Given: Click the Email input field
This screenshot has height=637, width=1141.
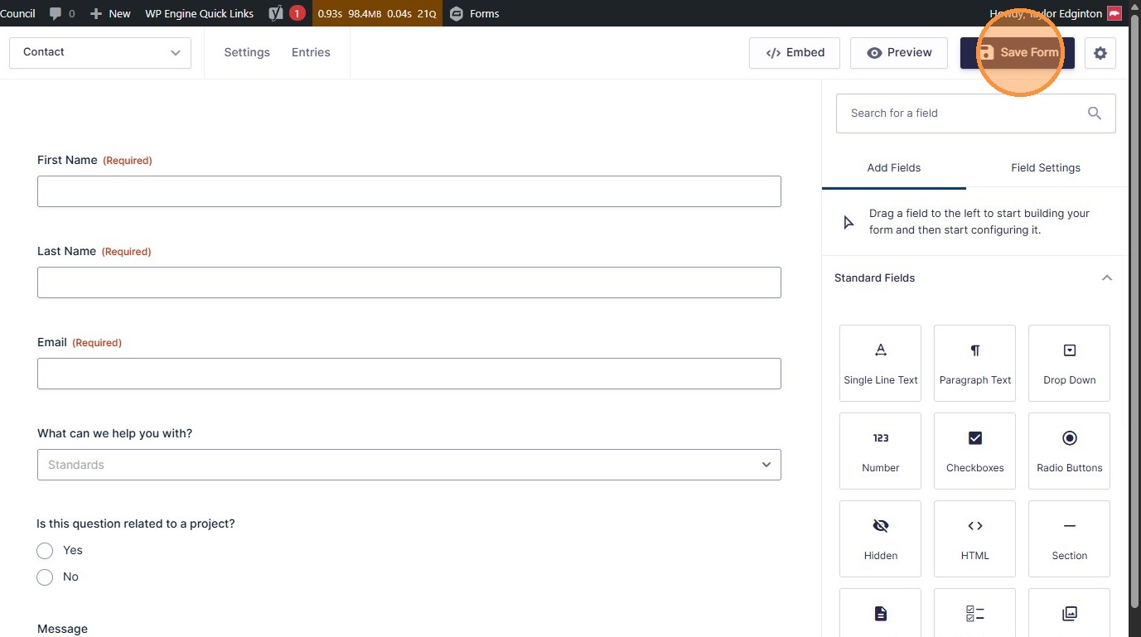Looking at the screenshot, I should click(x=409, y=374).
